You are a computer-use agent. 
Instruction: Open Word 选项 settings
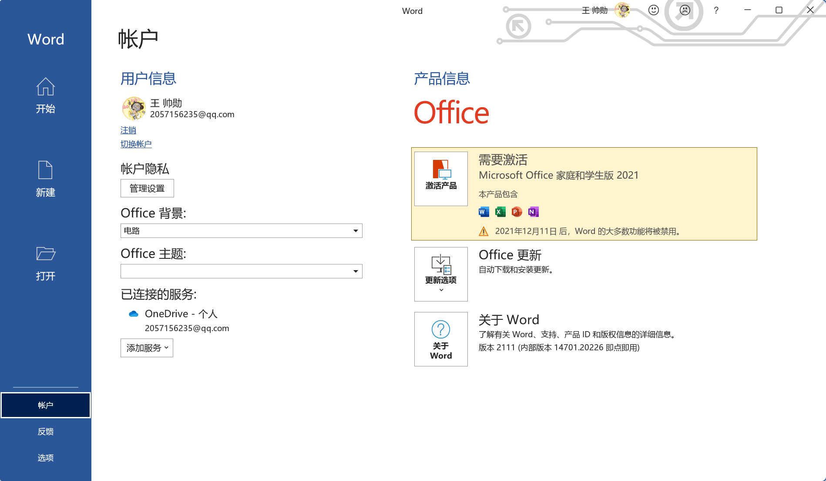(46, 457)
